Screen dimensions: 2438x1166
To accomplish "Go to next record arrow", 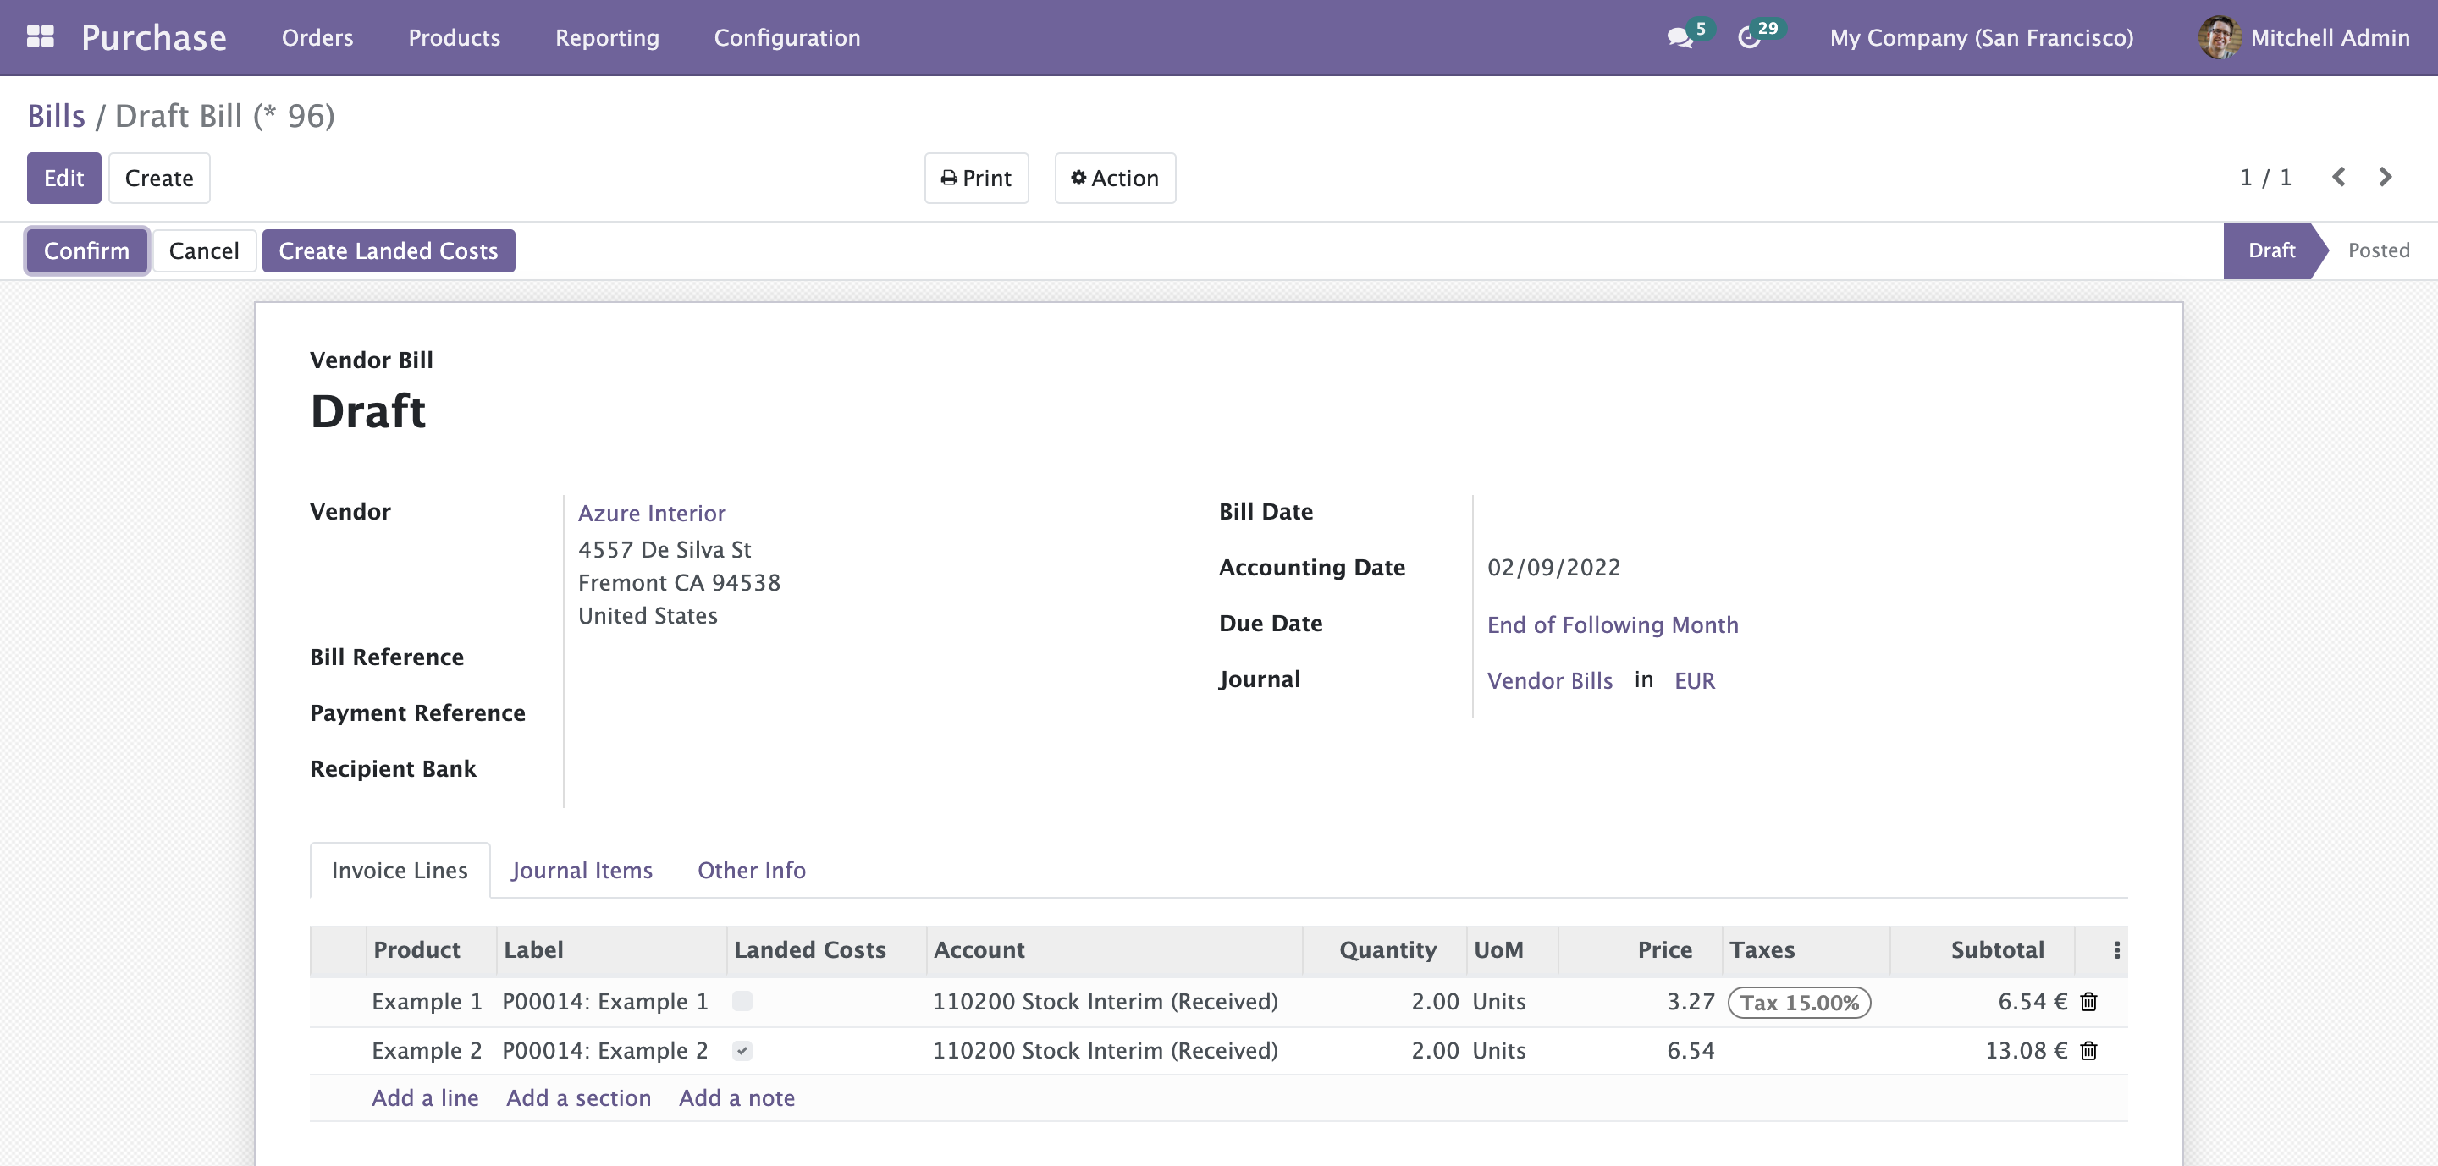I will 2385,177.
